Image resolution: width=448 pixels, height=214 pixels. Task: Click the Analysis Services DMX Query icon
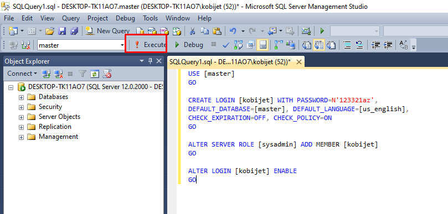[x=164, y=31]
